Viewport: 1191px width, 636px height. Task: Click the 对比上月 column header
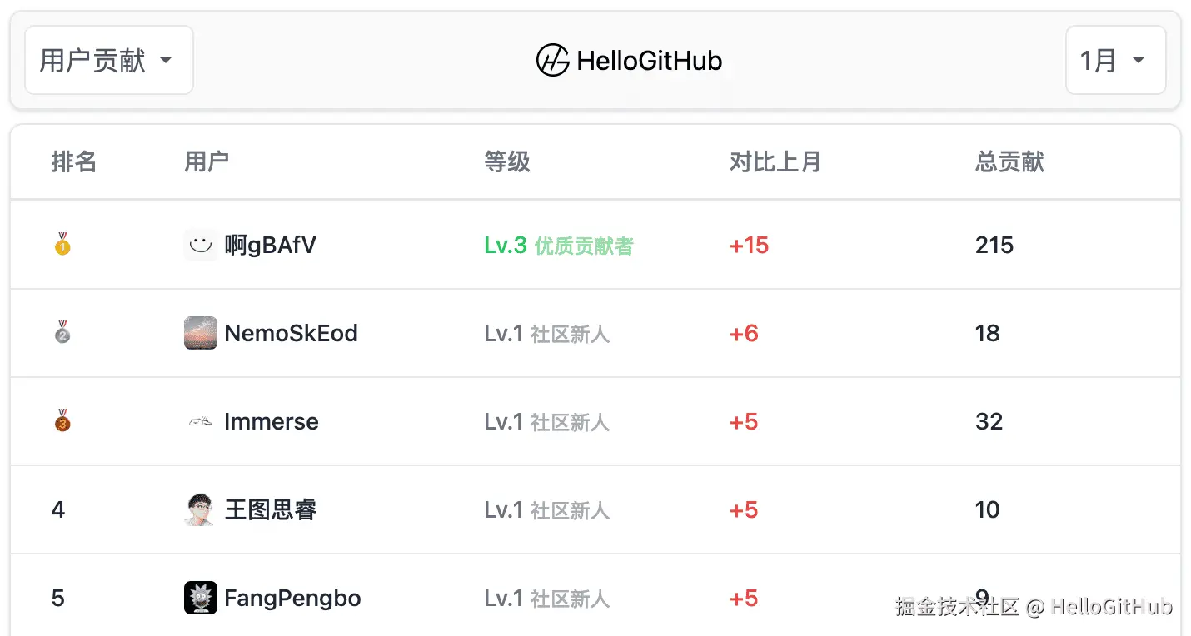click(775, 161)
